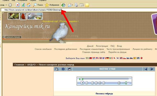Image resolution: width=157 pixels, height=96 pixels.
Task: Click the Mail envelope toolbar icon
Action: [x=70, y=5]
